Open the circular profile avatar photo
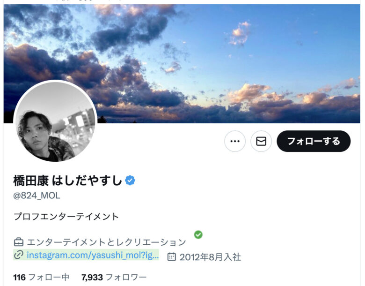The image size is (365, 286). tap(55, 121)
